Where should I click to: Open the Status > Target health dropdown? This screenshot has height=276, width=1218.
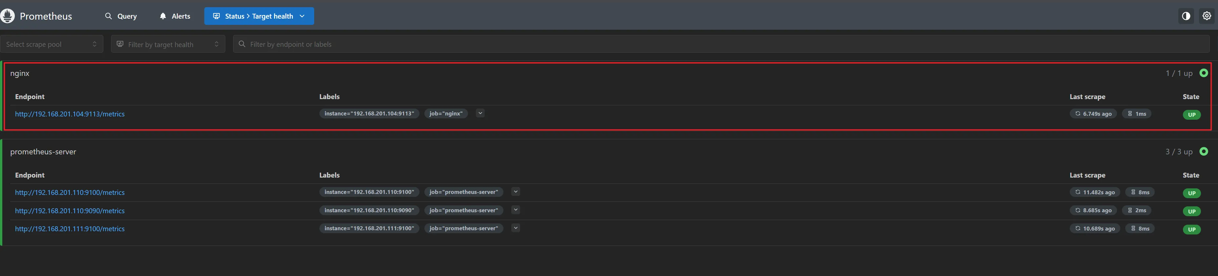259,16
